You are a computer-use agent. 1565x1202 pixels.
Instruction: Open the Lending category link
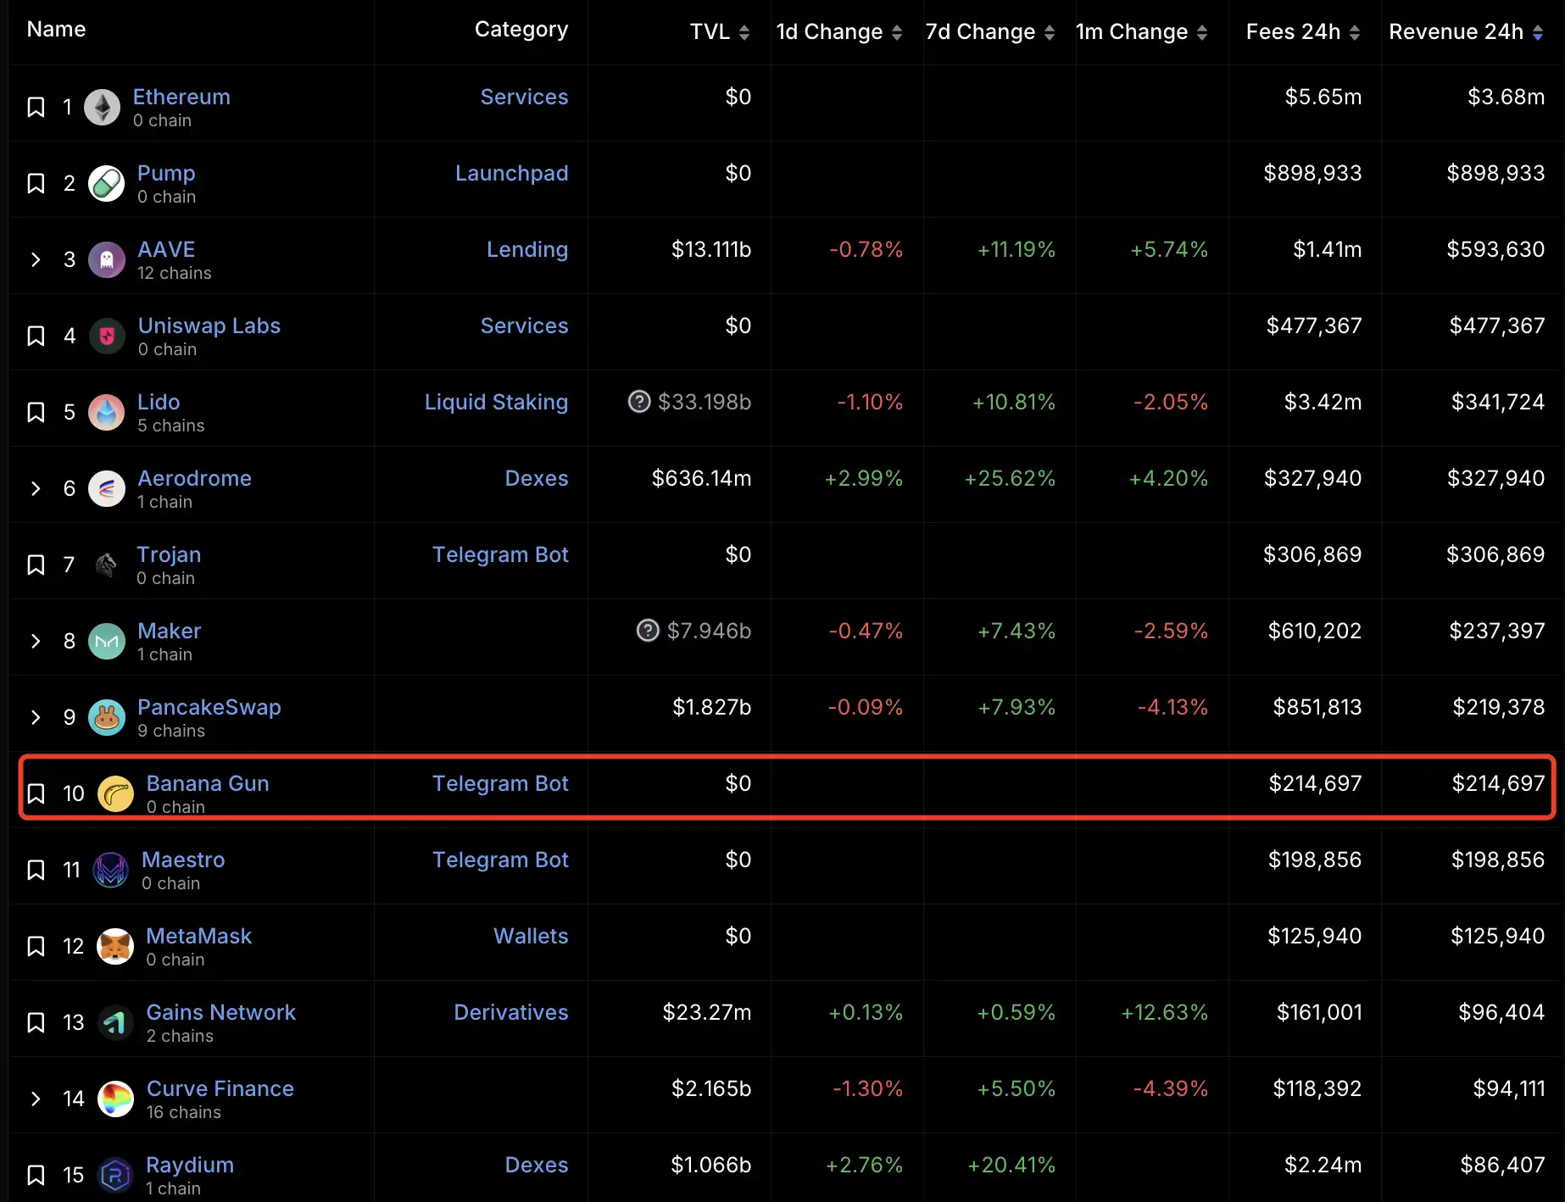click(x=527, y=249)
